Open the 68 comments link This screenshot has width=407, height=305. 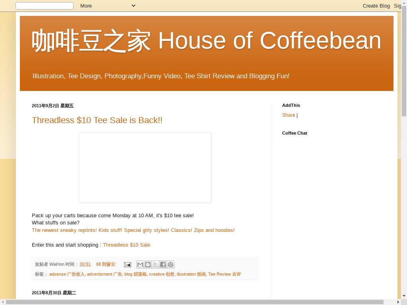point(106,264)
